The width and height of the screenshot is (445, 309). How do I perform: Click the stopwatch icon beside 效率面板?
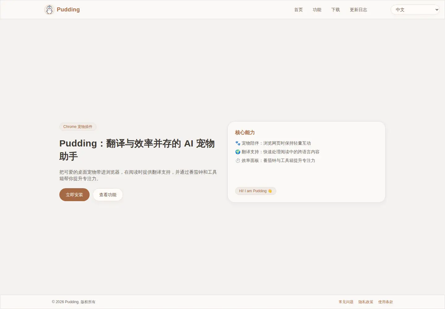238,160
